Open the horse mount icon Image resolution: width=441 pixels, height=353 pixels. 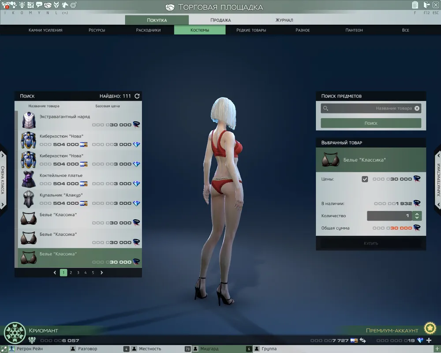pos(65,5)
